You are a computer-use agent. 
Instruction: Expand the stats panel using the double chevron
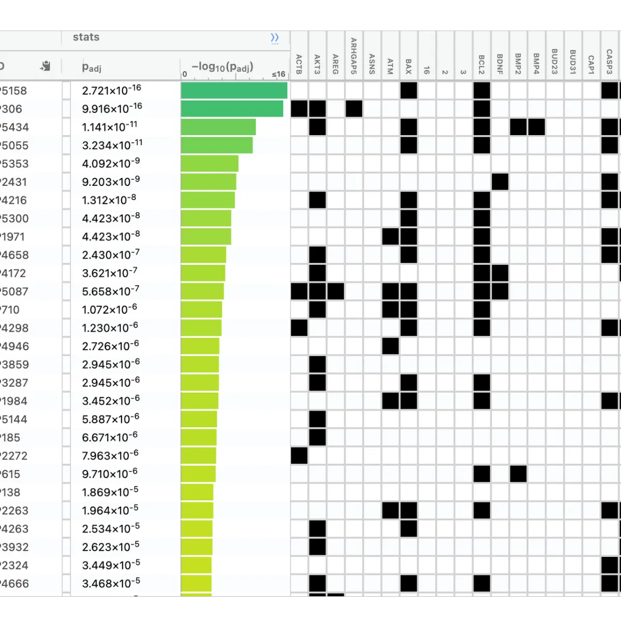(x=275, y=38)
